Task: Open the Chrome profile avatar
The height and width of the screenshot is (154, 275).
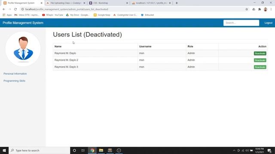Action: pyautogui.click(x=266, y=9)
